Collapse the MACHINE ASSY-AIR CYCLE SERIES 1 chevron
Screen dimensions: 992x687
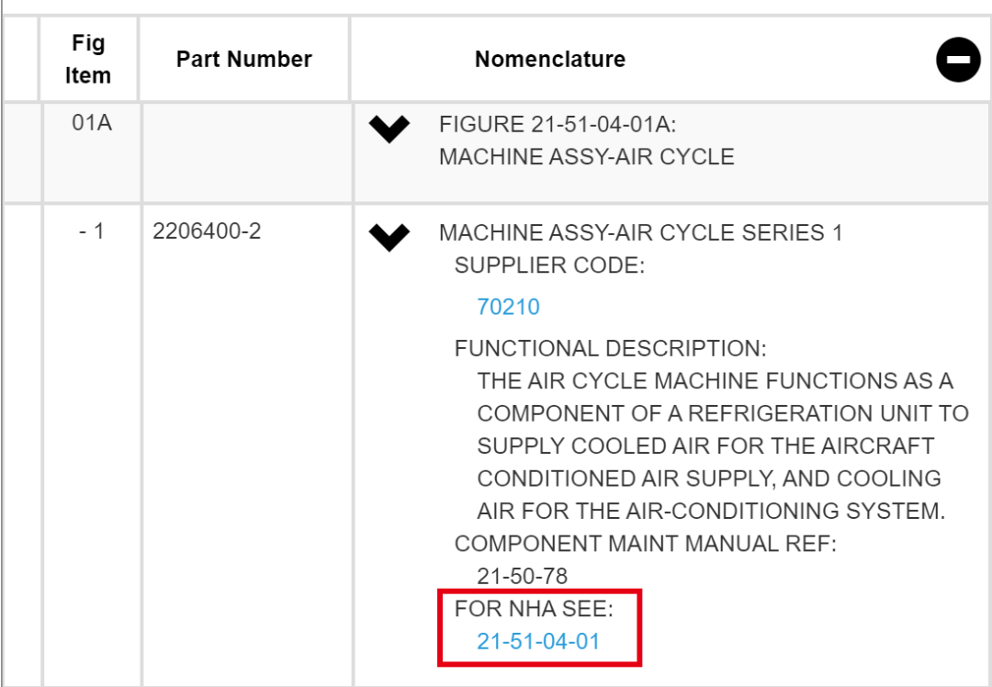tap(389, 237)
